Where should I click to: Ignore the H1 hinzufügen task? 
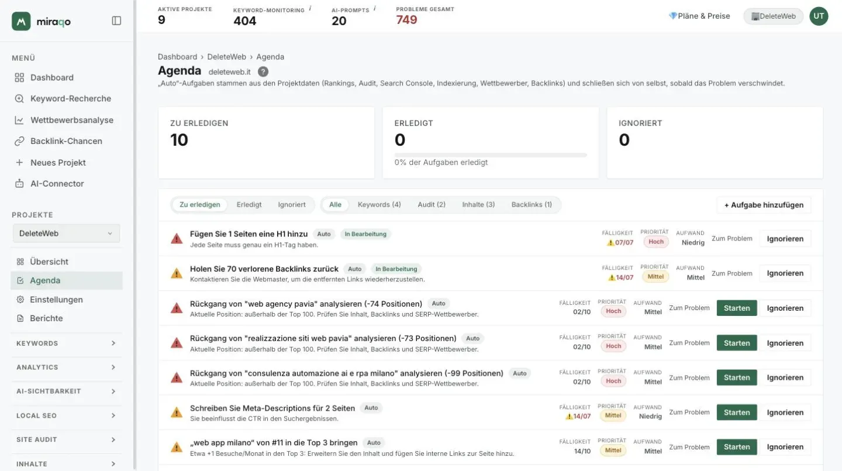tap(785, 239)
